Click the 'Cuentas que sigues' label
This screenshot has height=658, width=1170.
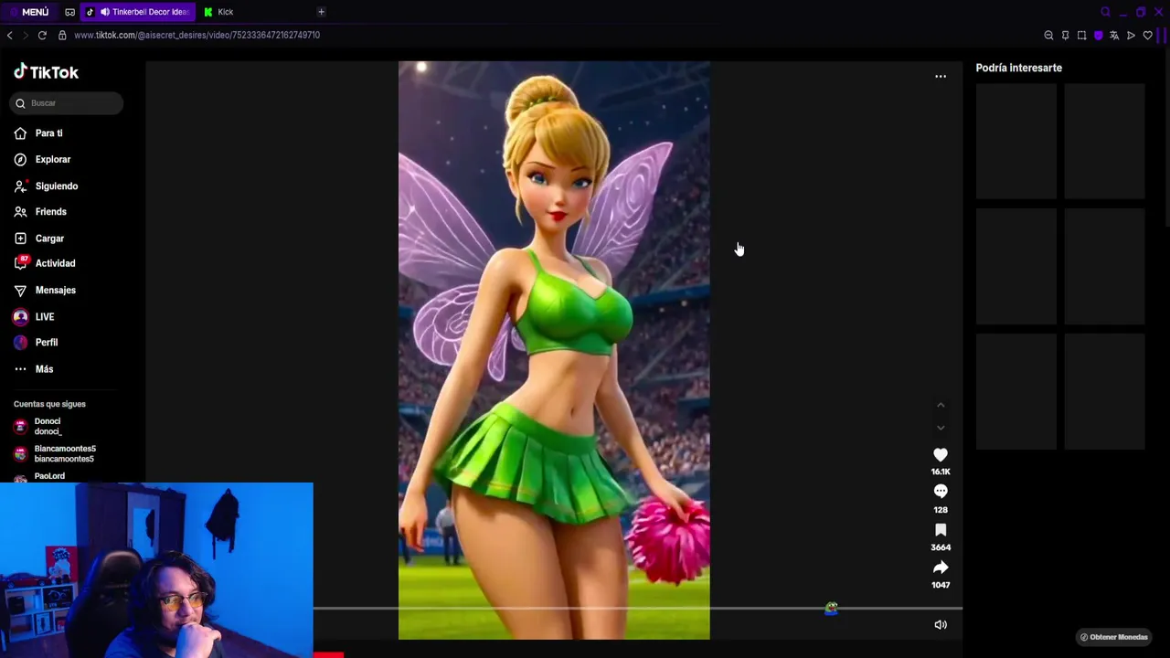(x=49, y=404)
